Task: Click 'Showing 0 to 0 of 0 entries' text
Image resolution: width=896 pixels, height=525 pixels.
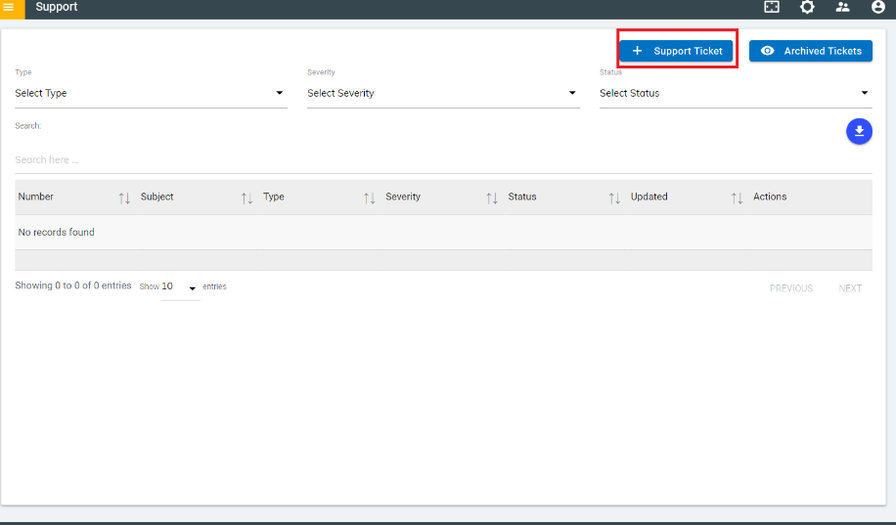Action: pos(73,285)
